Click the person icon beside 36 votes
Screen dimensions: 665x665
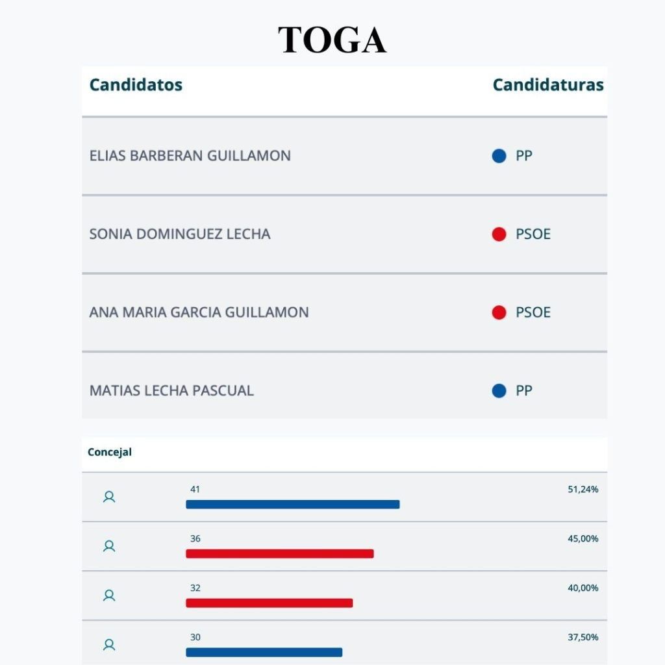point(109,546)
